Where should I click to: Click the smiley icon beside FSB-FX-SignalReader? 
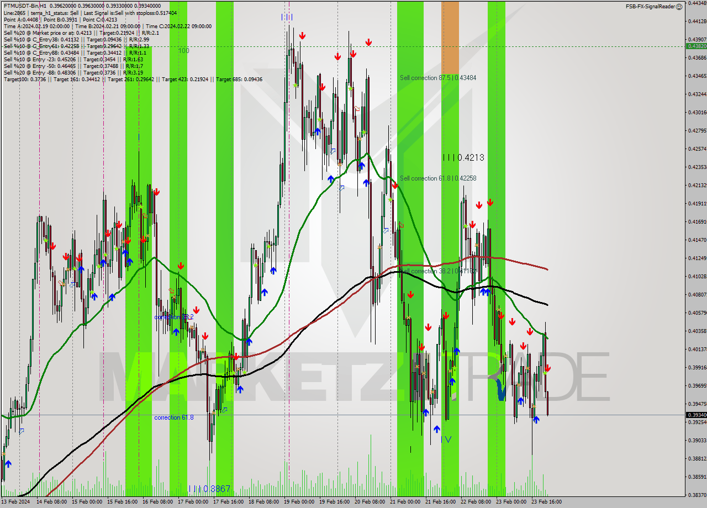[x=679, y=7]
